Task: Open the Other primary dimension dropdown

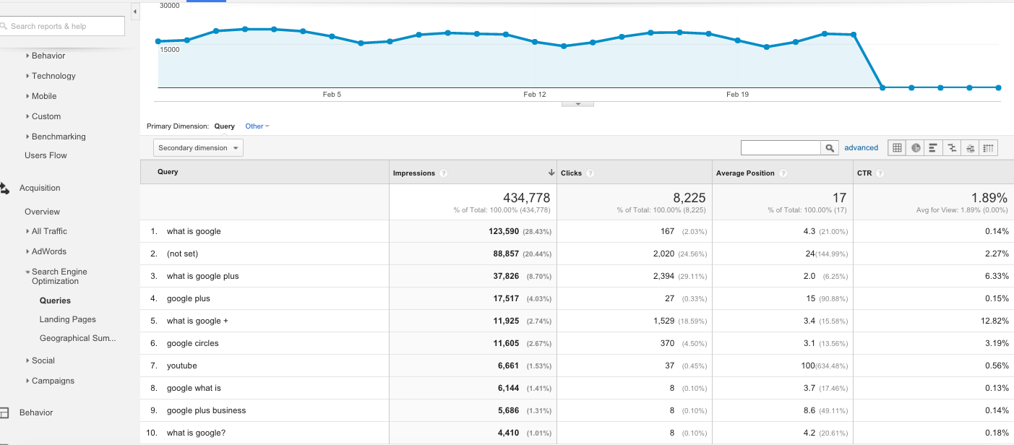Action: point(257,126)
